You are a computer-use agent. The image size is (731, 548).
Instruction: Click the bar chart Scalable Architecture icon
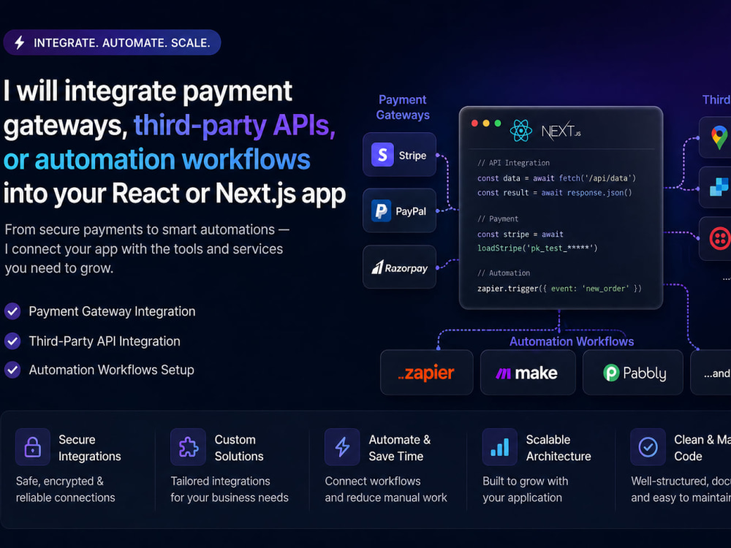500,447
